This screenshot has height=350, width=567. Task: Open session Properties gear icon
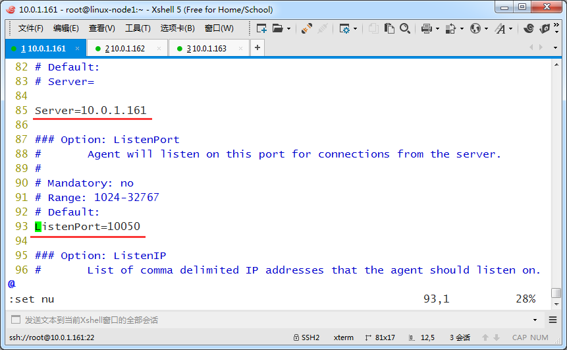click(344, 28)
